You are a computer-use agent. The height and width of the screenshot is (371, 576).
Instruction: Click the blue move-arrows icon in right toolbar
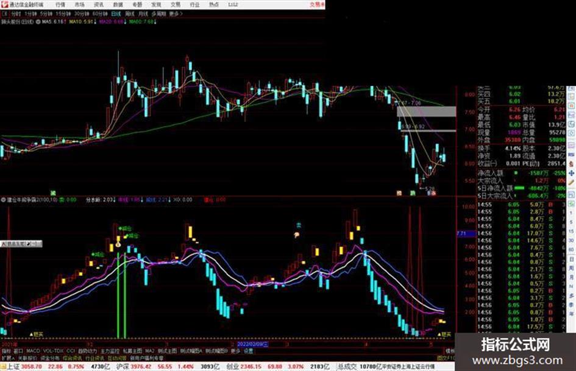(571, 173)
